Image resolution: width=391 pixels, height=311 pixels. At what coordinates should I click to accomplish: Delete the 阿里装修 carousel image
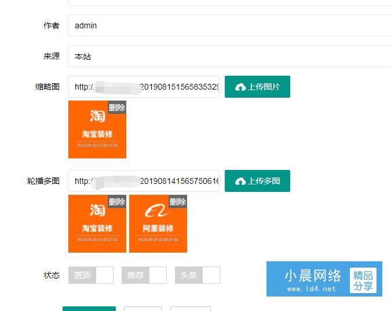click(178, 202)
